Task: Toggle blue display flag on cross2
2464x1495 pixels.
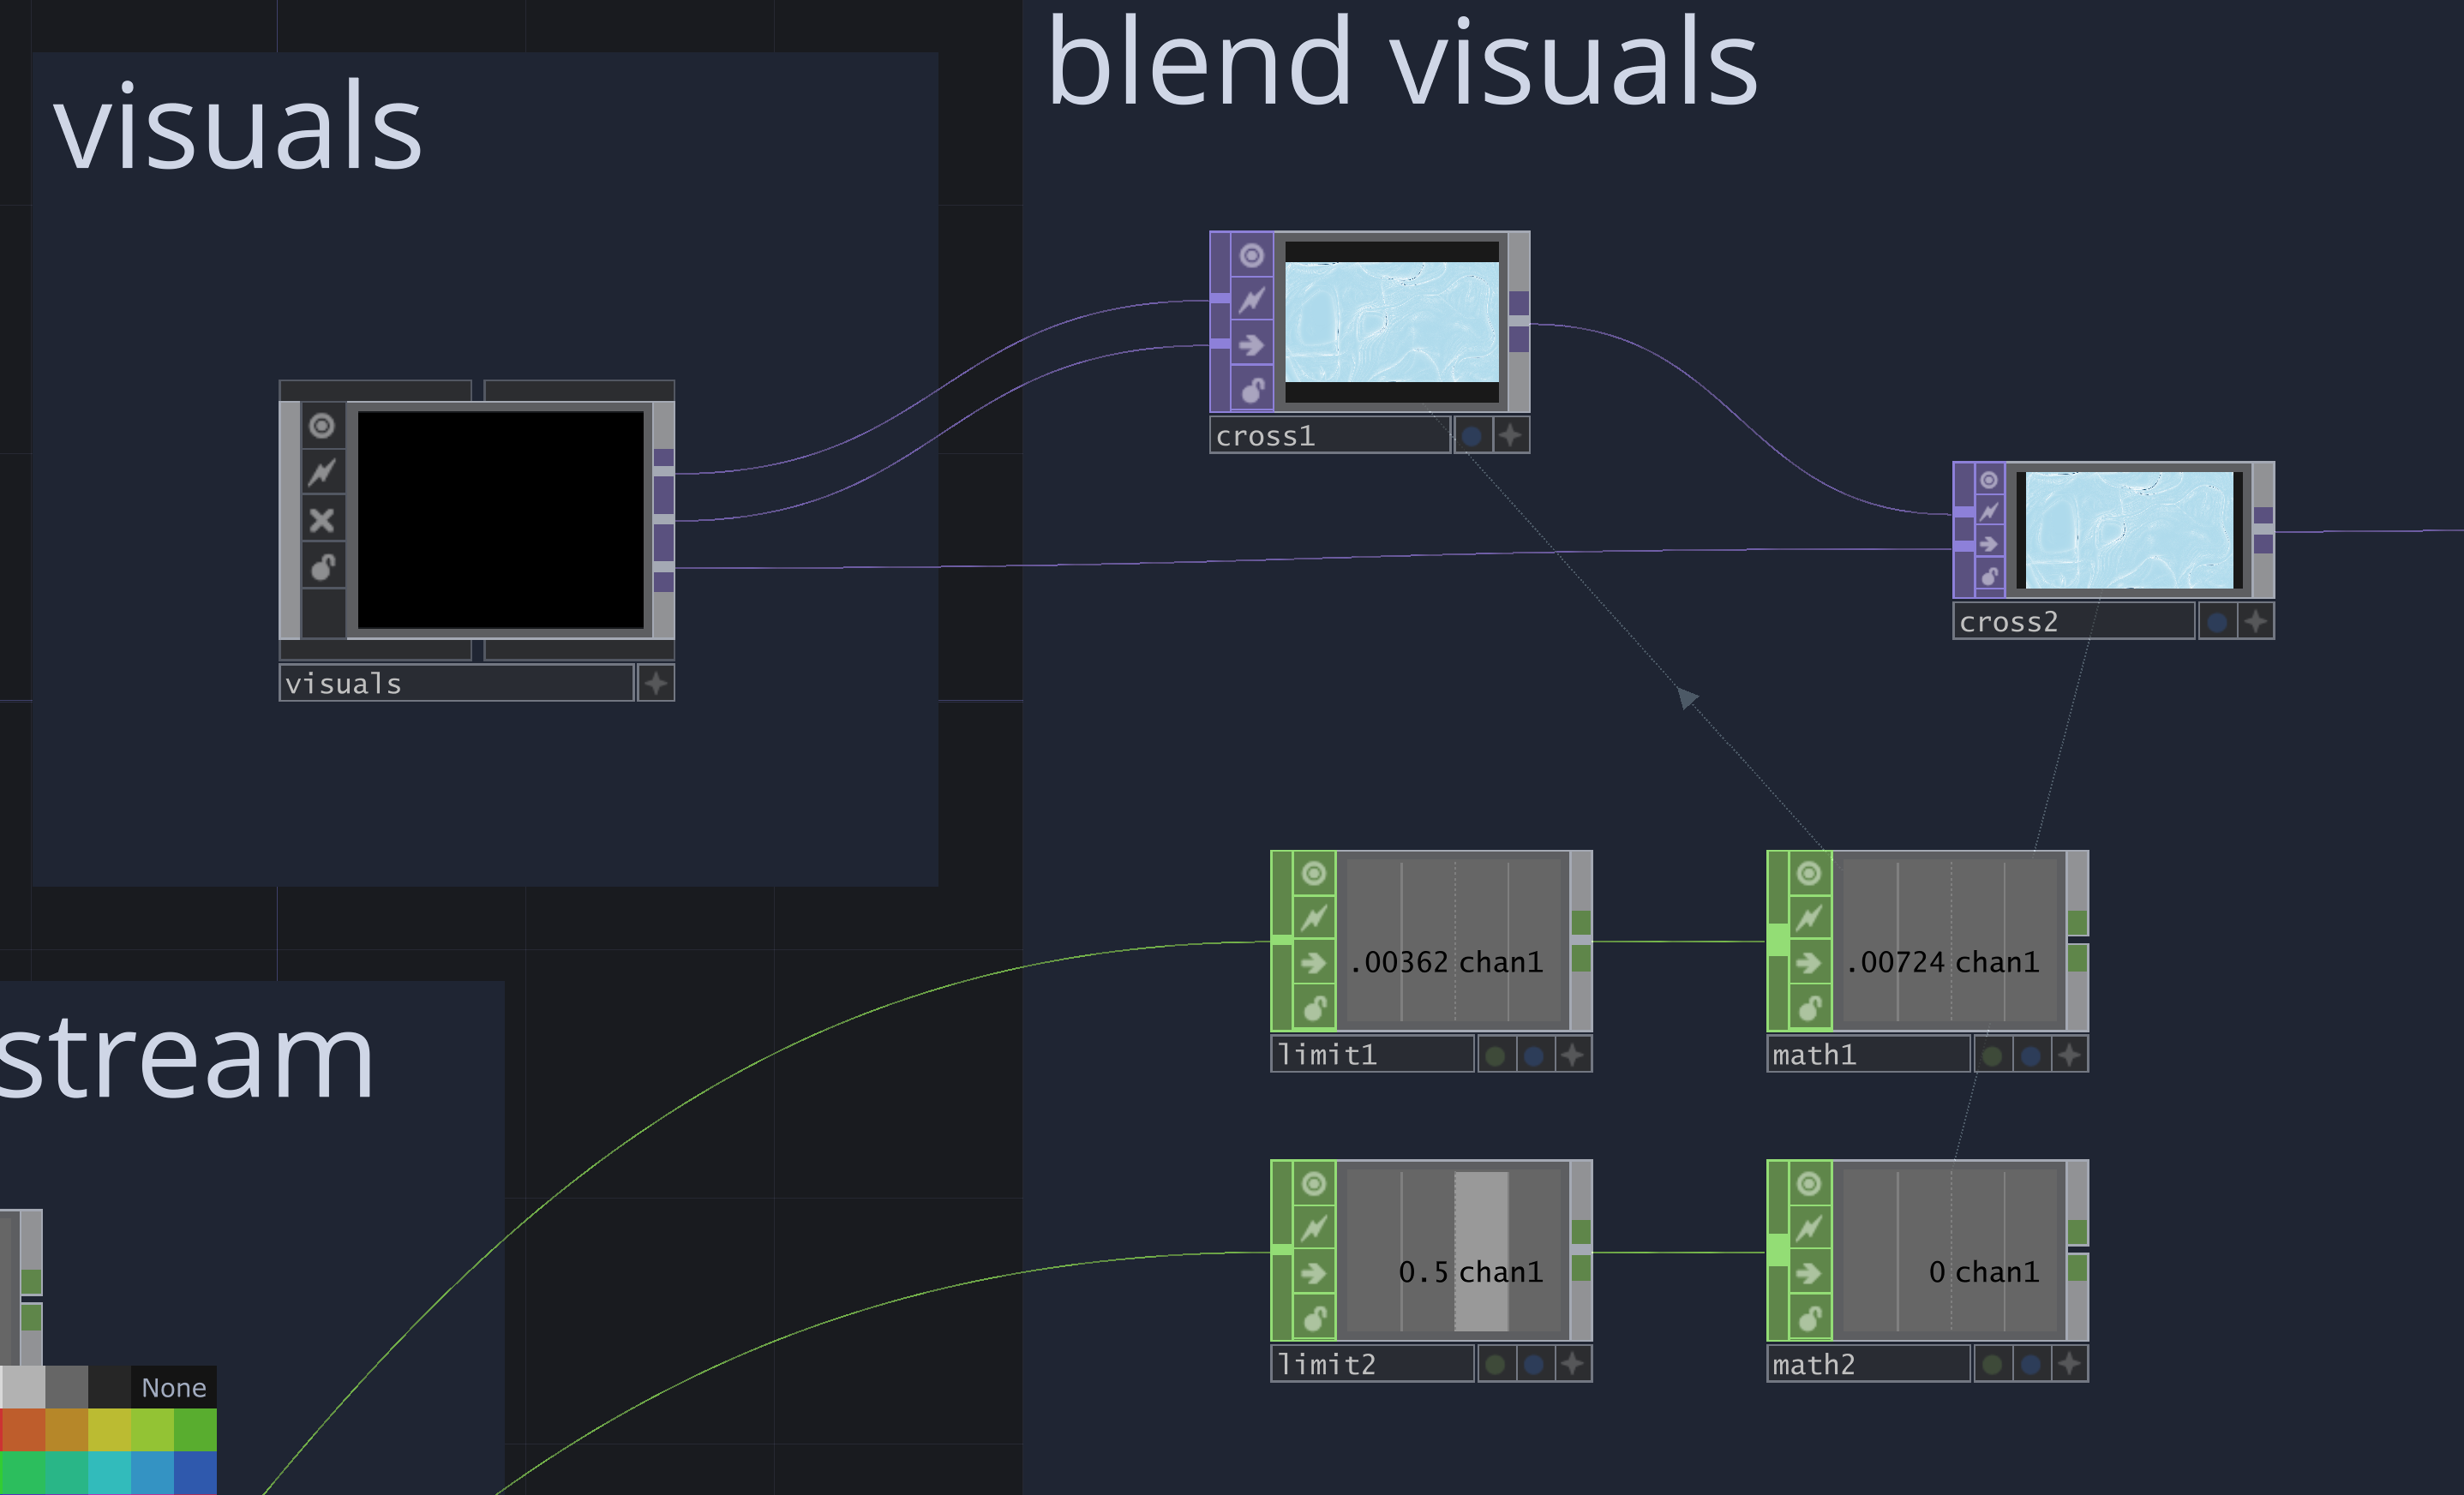Action: pos(2217,622)
